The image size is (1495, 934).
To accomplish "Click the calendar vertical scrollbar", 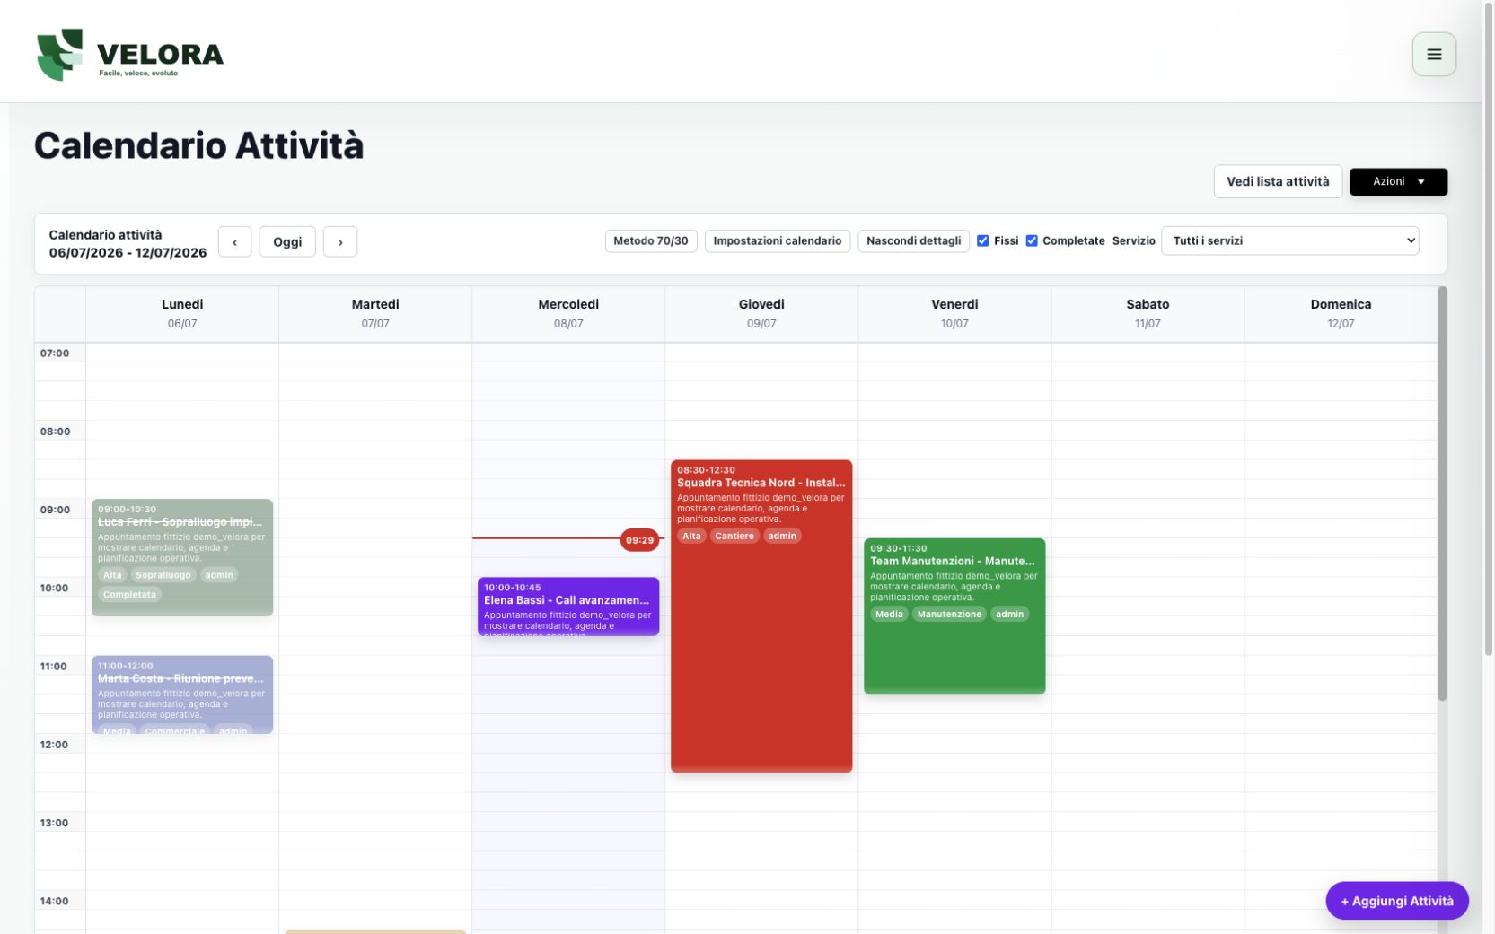I will click(1442, 493).
